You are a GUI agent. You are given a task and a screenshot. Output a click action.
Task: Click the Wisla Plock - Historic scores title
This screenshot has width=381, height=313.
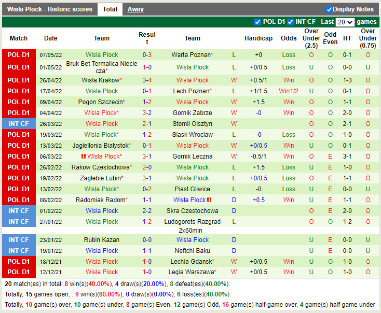[x=49, y=9]
